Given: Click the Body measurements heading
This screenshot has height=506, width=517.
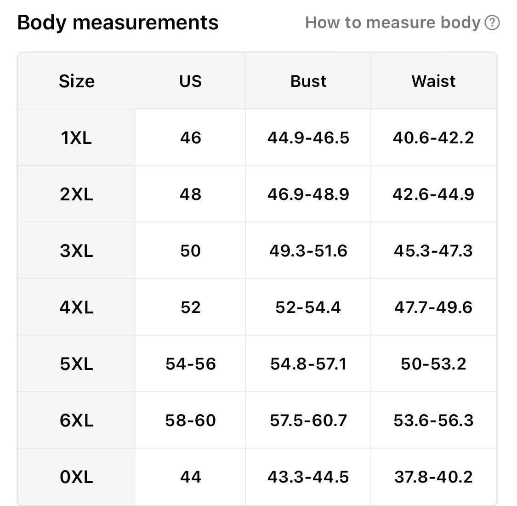Looking at the screenshot, I should click(118, 23).
